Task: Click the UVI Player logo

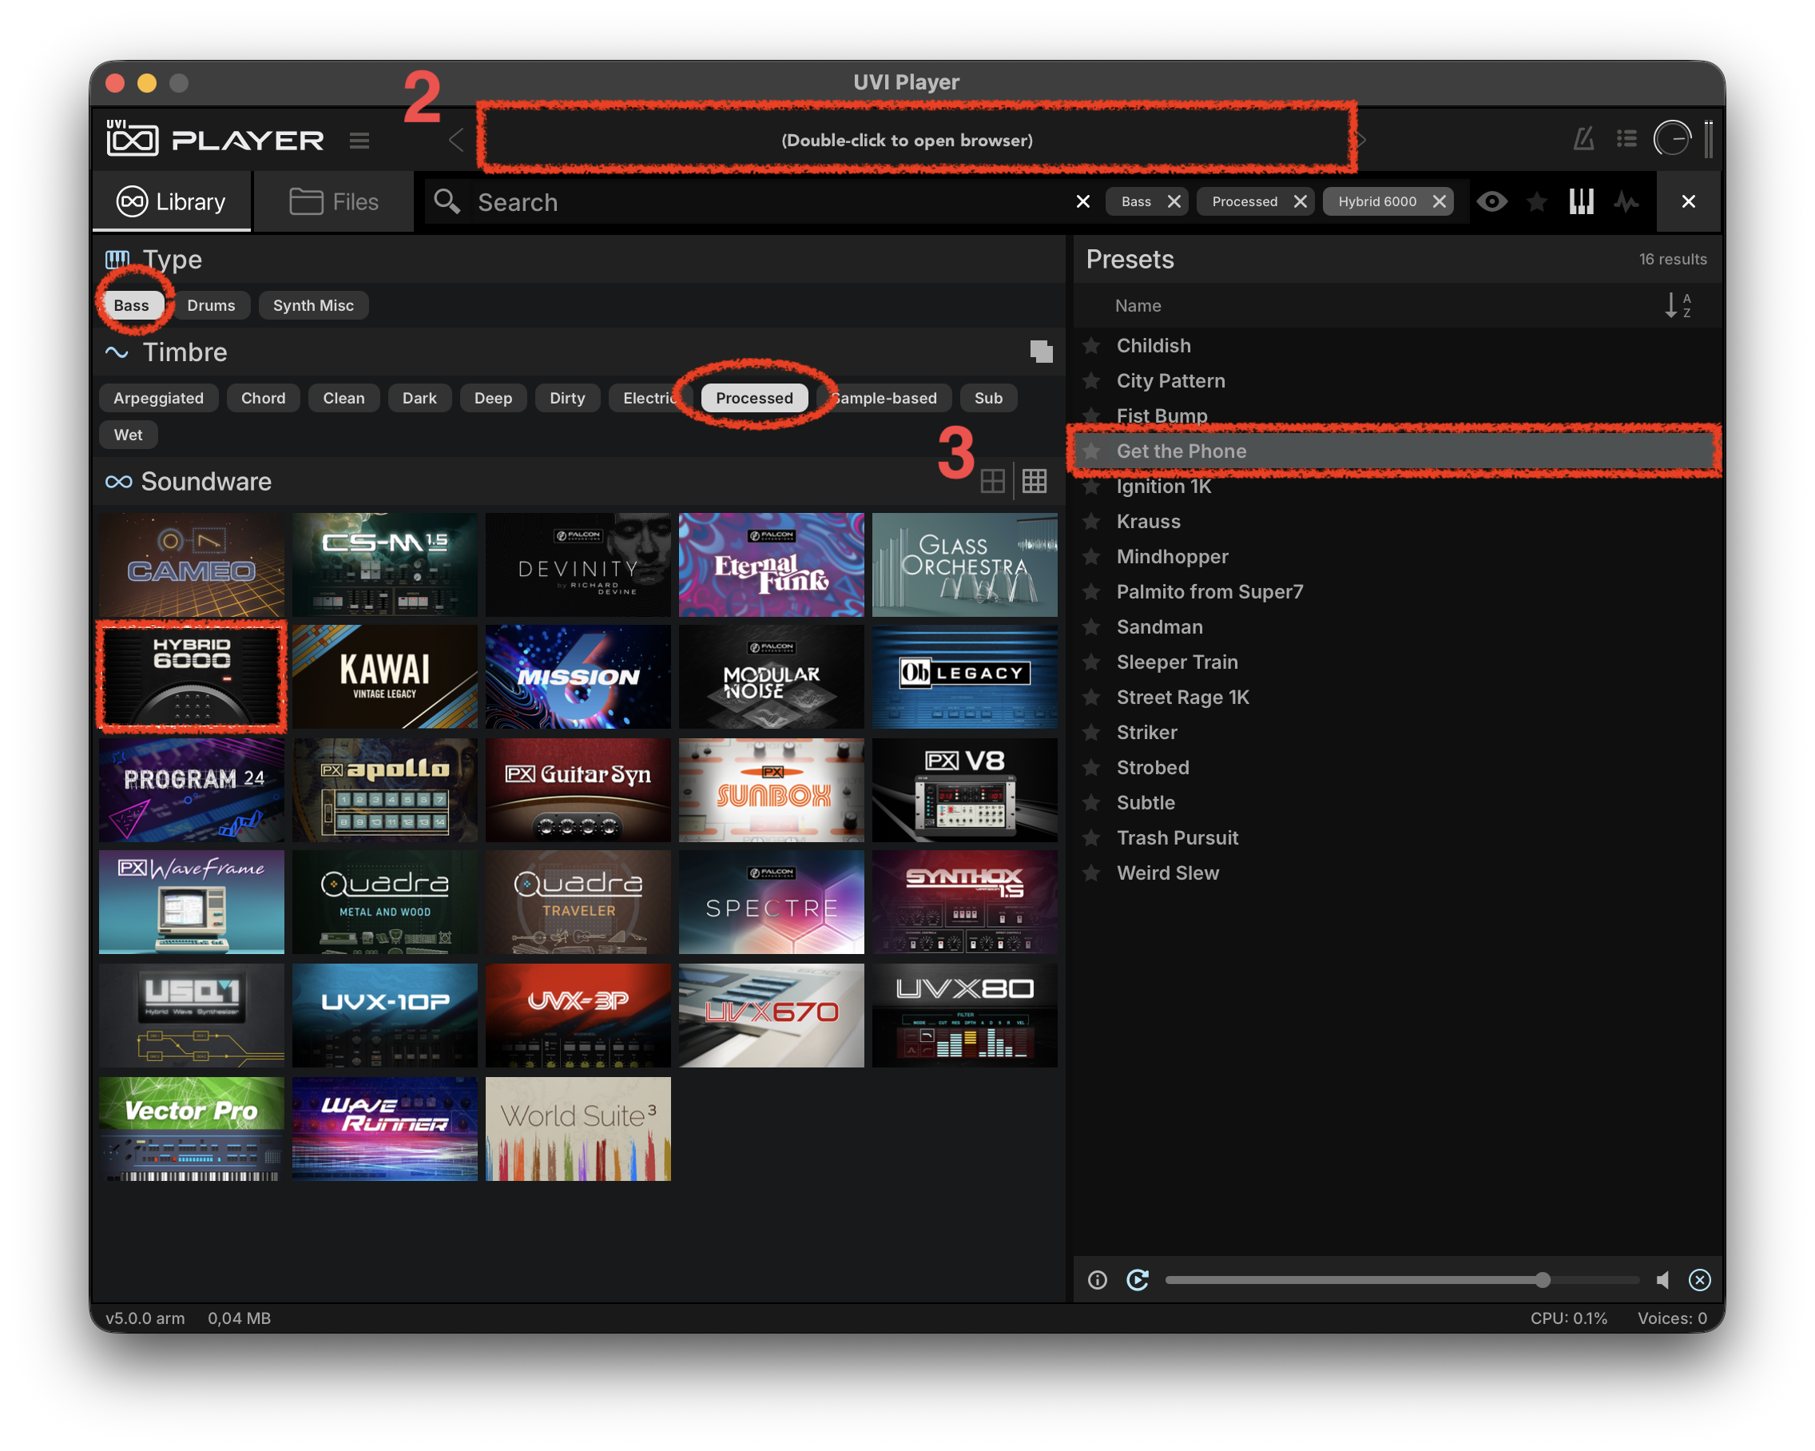Action: click(216, 139)
